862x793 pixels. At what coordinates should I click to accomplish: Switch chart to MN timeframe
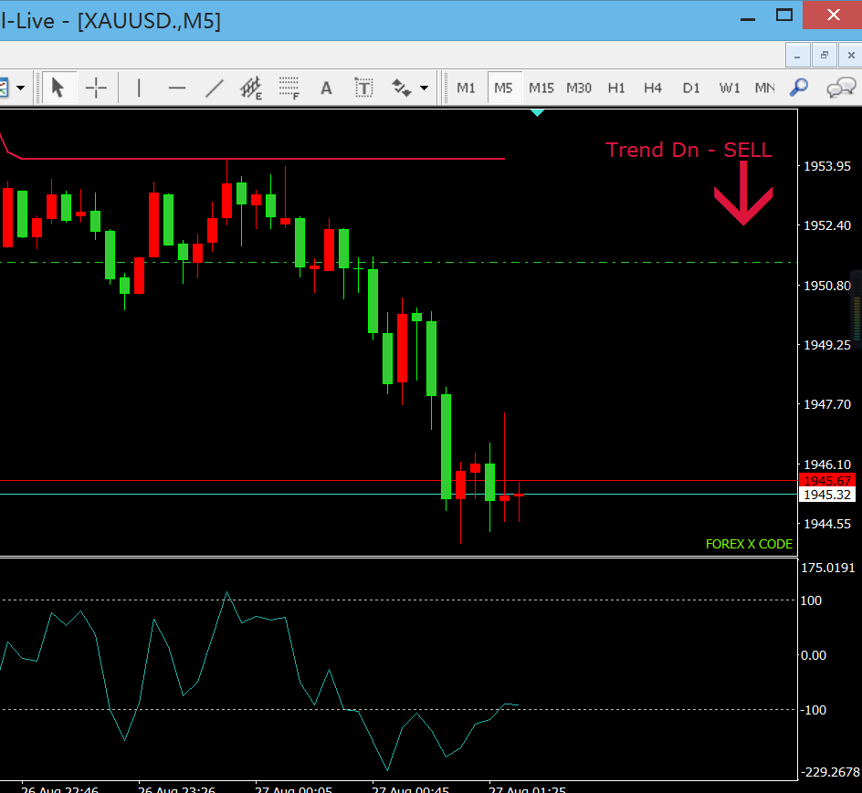click(x=764, y=88)
